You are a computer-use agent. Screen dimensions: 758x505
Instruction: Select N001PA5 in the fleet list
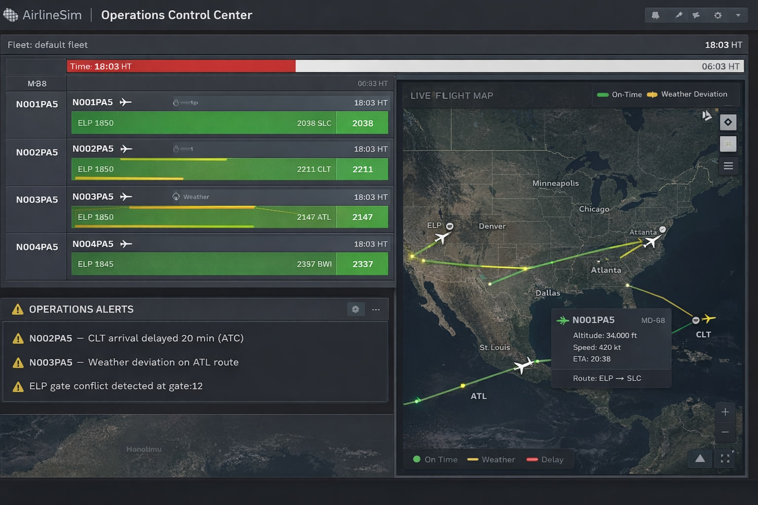(37, 104)
